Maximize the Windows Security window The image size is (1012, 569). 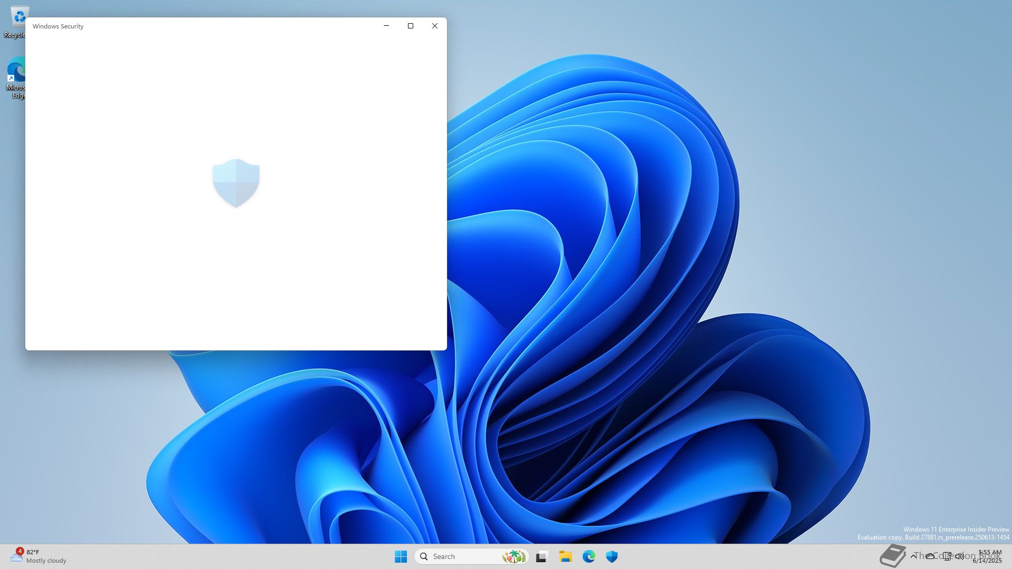tap(411, 26)
